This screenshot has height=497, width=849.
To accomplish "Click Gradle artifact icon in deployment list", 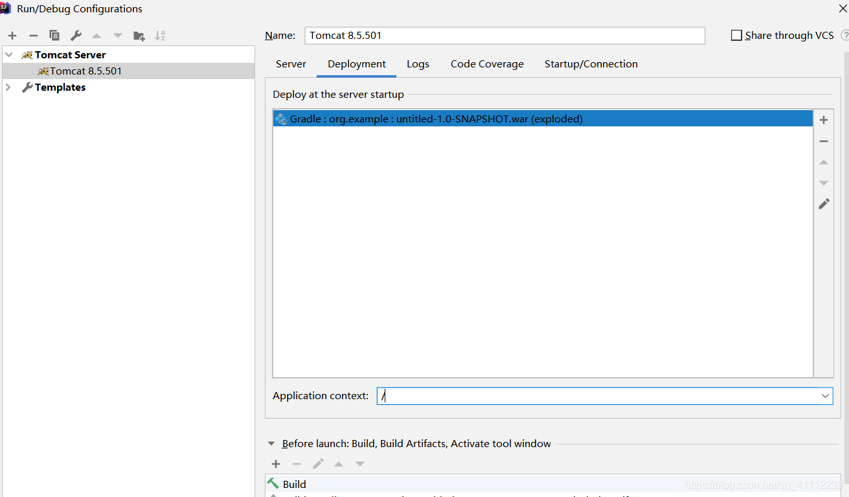I will click(x=280, y=119).
